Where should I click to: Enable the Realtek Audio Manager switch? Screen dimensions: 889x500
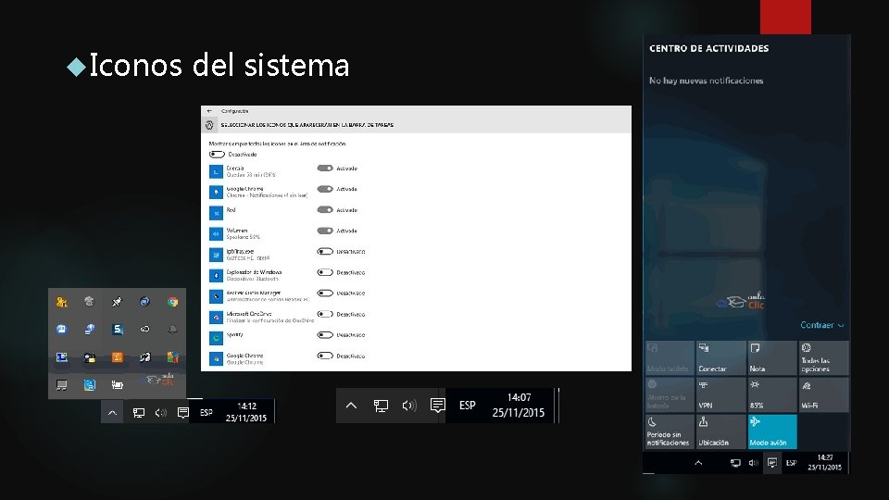tap(325, 294)
